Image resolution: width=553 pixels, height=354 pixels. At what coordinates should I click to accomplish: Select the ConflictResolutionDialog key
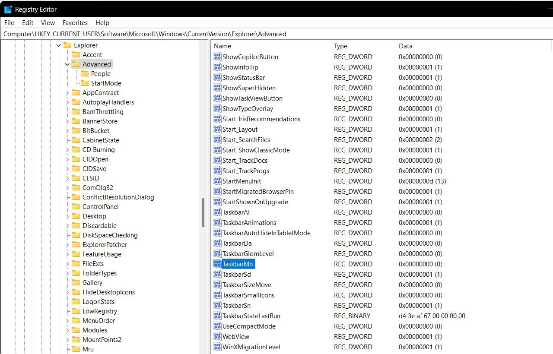pos(118,197)
